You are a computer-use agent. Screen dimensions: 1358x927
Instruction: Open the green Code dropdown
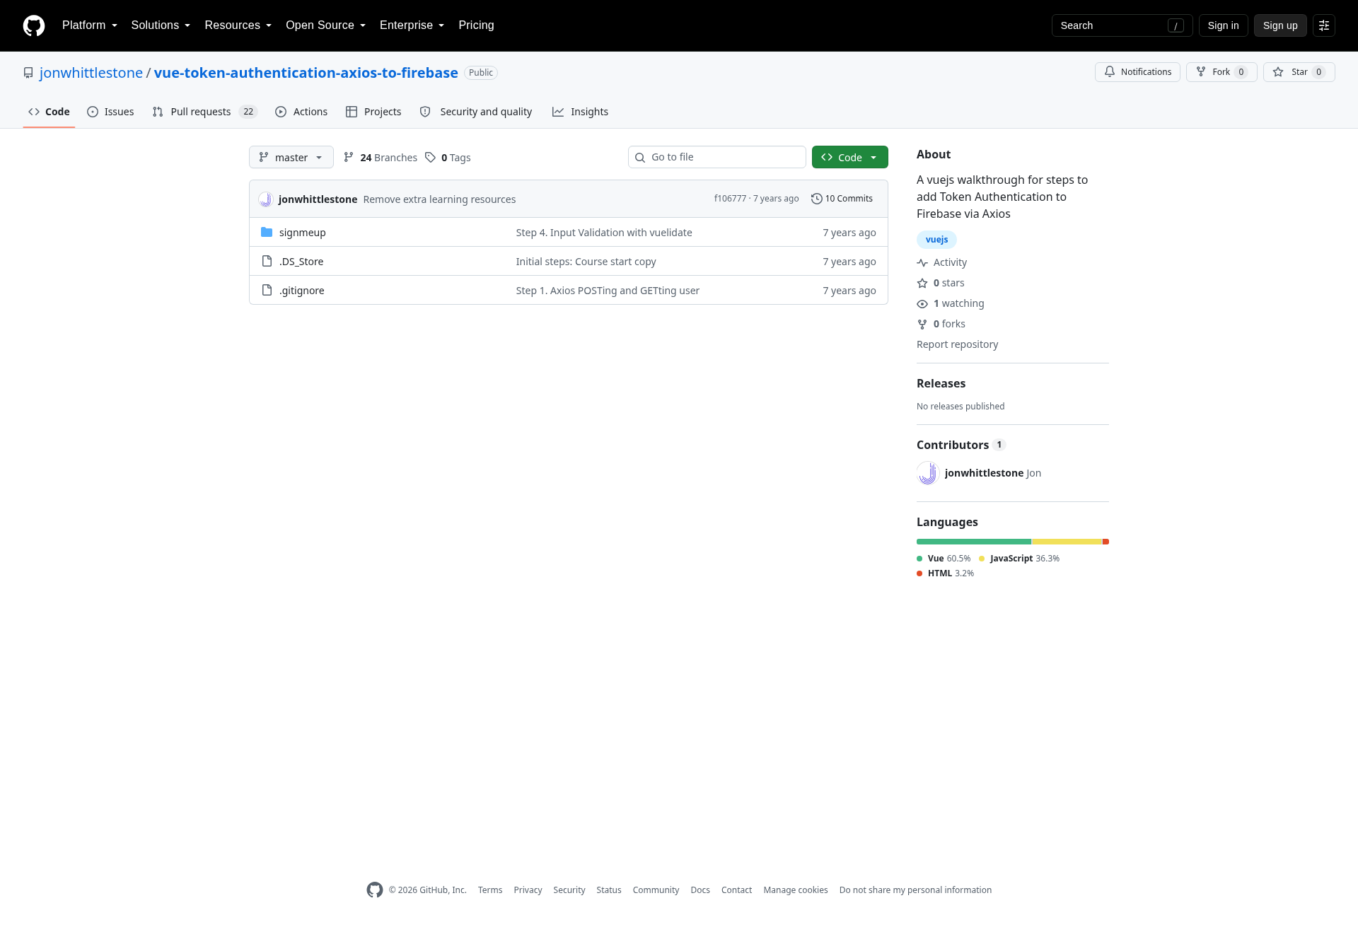(850, 157)
